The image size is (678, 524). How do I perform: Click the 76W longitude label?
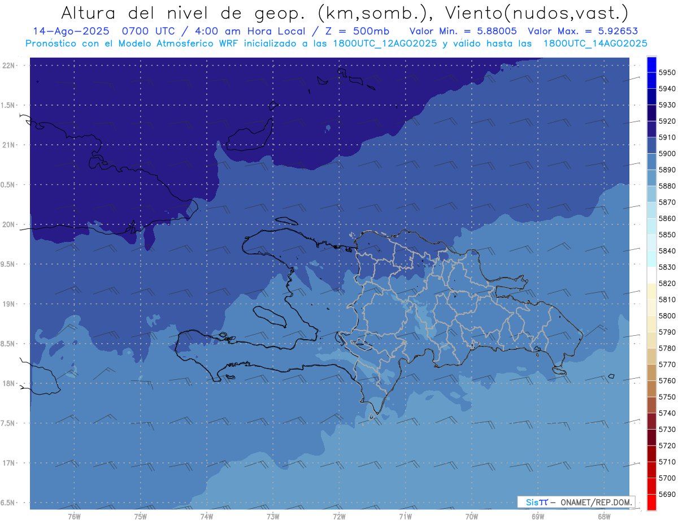click(74, 516)
